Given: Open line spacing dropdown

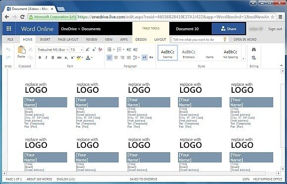Looking at the screenshot, I should pos(136,58).
